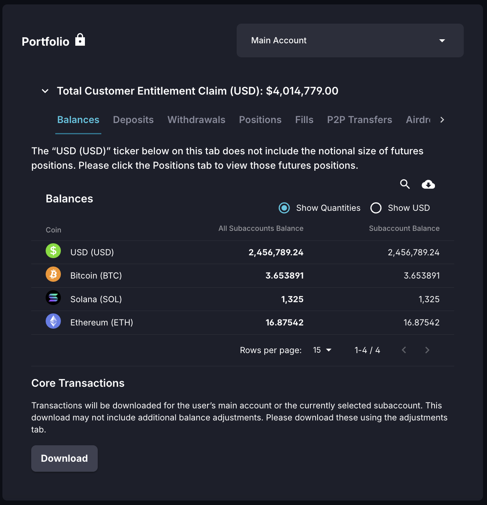Click Solana subaccount balance 1,325
Screen dimensions: 487x505
pyautogui.click(x=429, y=299)
